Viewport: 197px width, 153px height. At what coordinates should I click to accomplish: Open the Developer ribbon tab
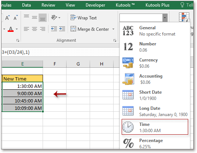pos(95,5)
